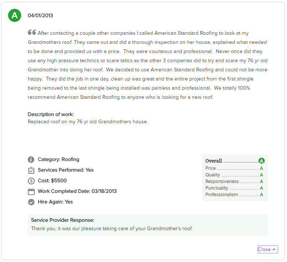Select the Punctuality grade A
Image resolution: width=287 pixels, height=262 pixels.
[x=261, y=188]
